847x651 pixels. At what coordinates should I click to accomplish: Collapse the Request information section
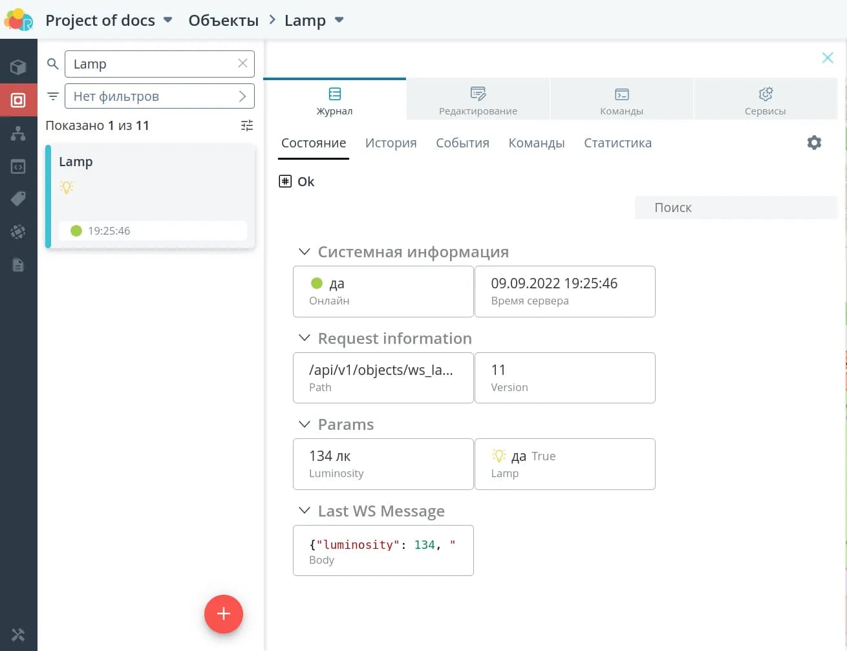(x=304, y=339)
